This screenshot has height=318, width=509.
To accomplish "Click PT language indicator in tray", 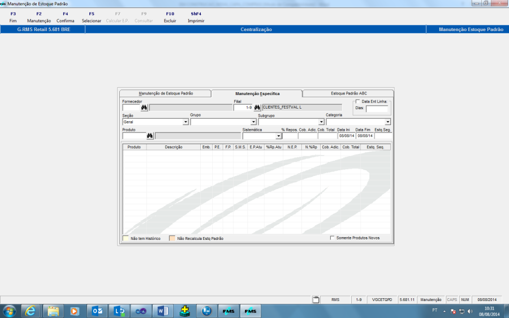I will coord(435,311).
